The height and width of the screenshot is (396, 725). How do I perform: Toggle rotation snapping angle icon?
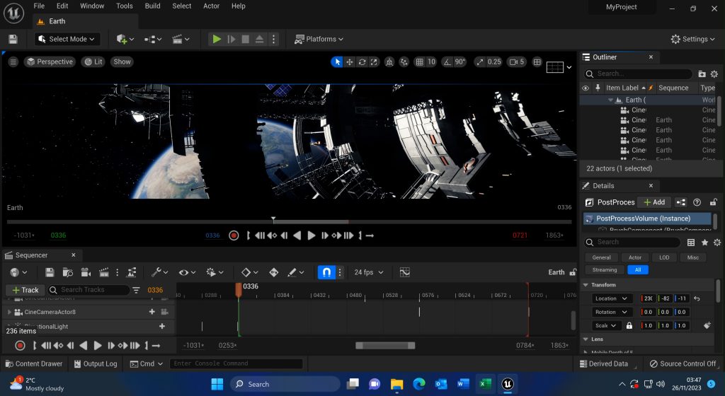click(447, 62)
